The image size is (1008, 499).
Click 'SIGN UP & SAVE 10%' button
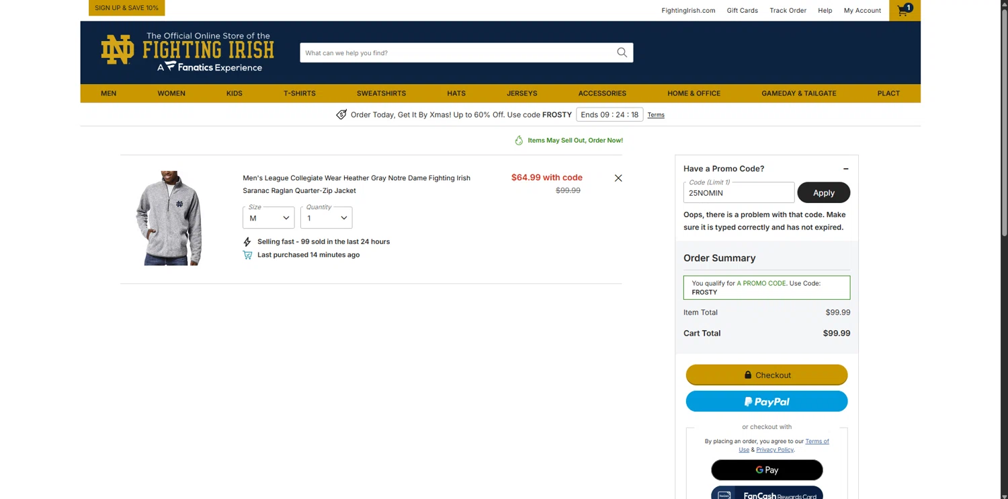(x=127, y=8)
